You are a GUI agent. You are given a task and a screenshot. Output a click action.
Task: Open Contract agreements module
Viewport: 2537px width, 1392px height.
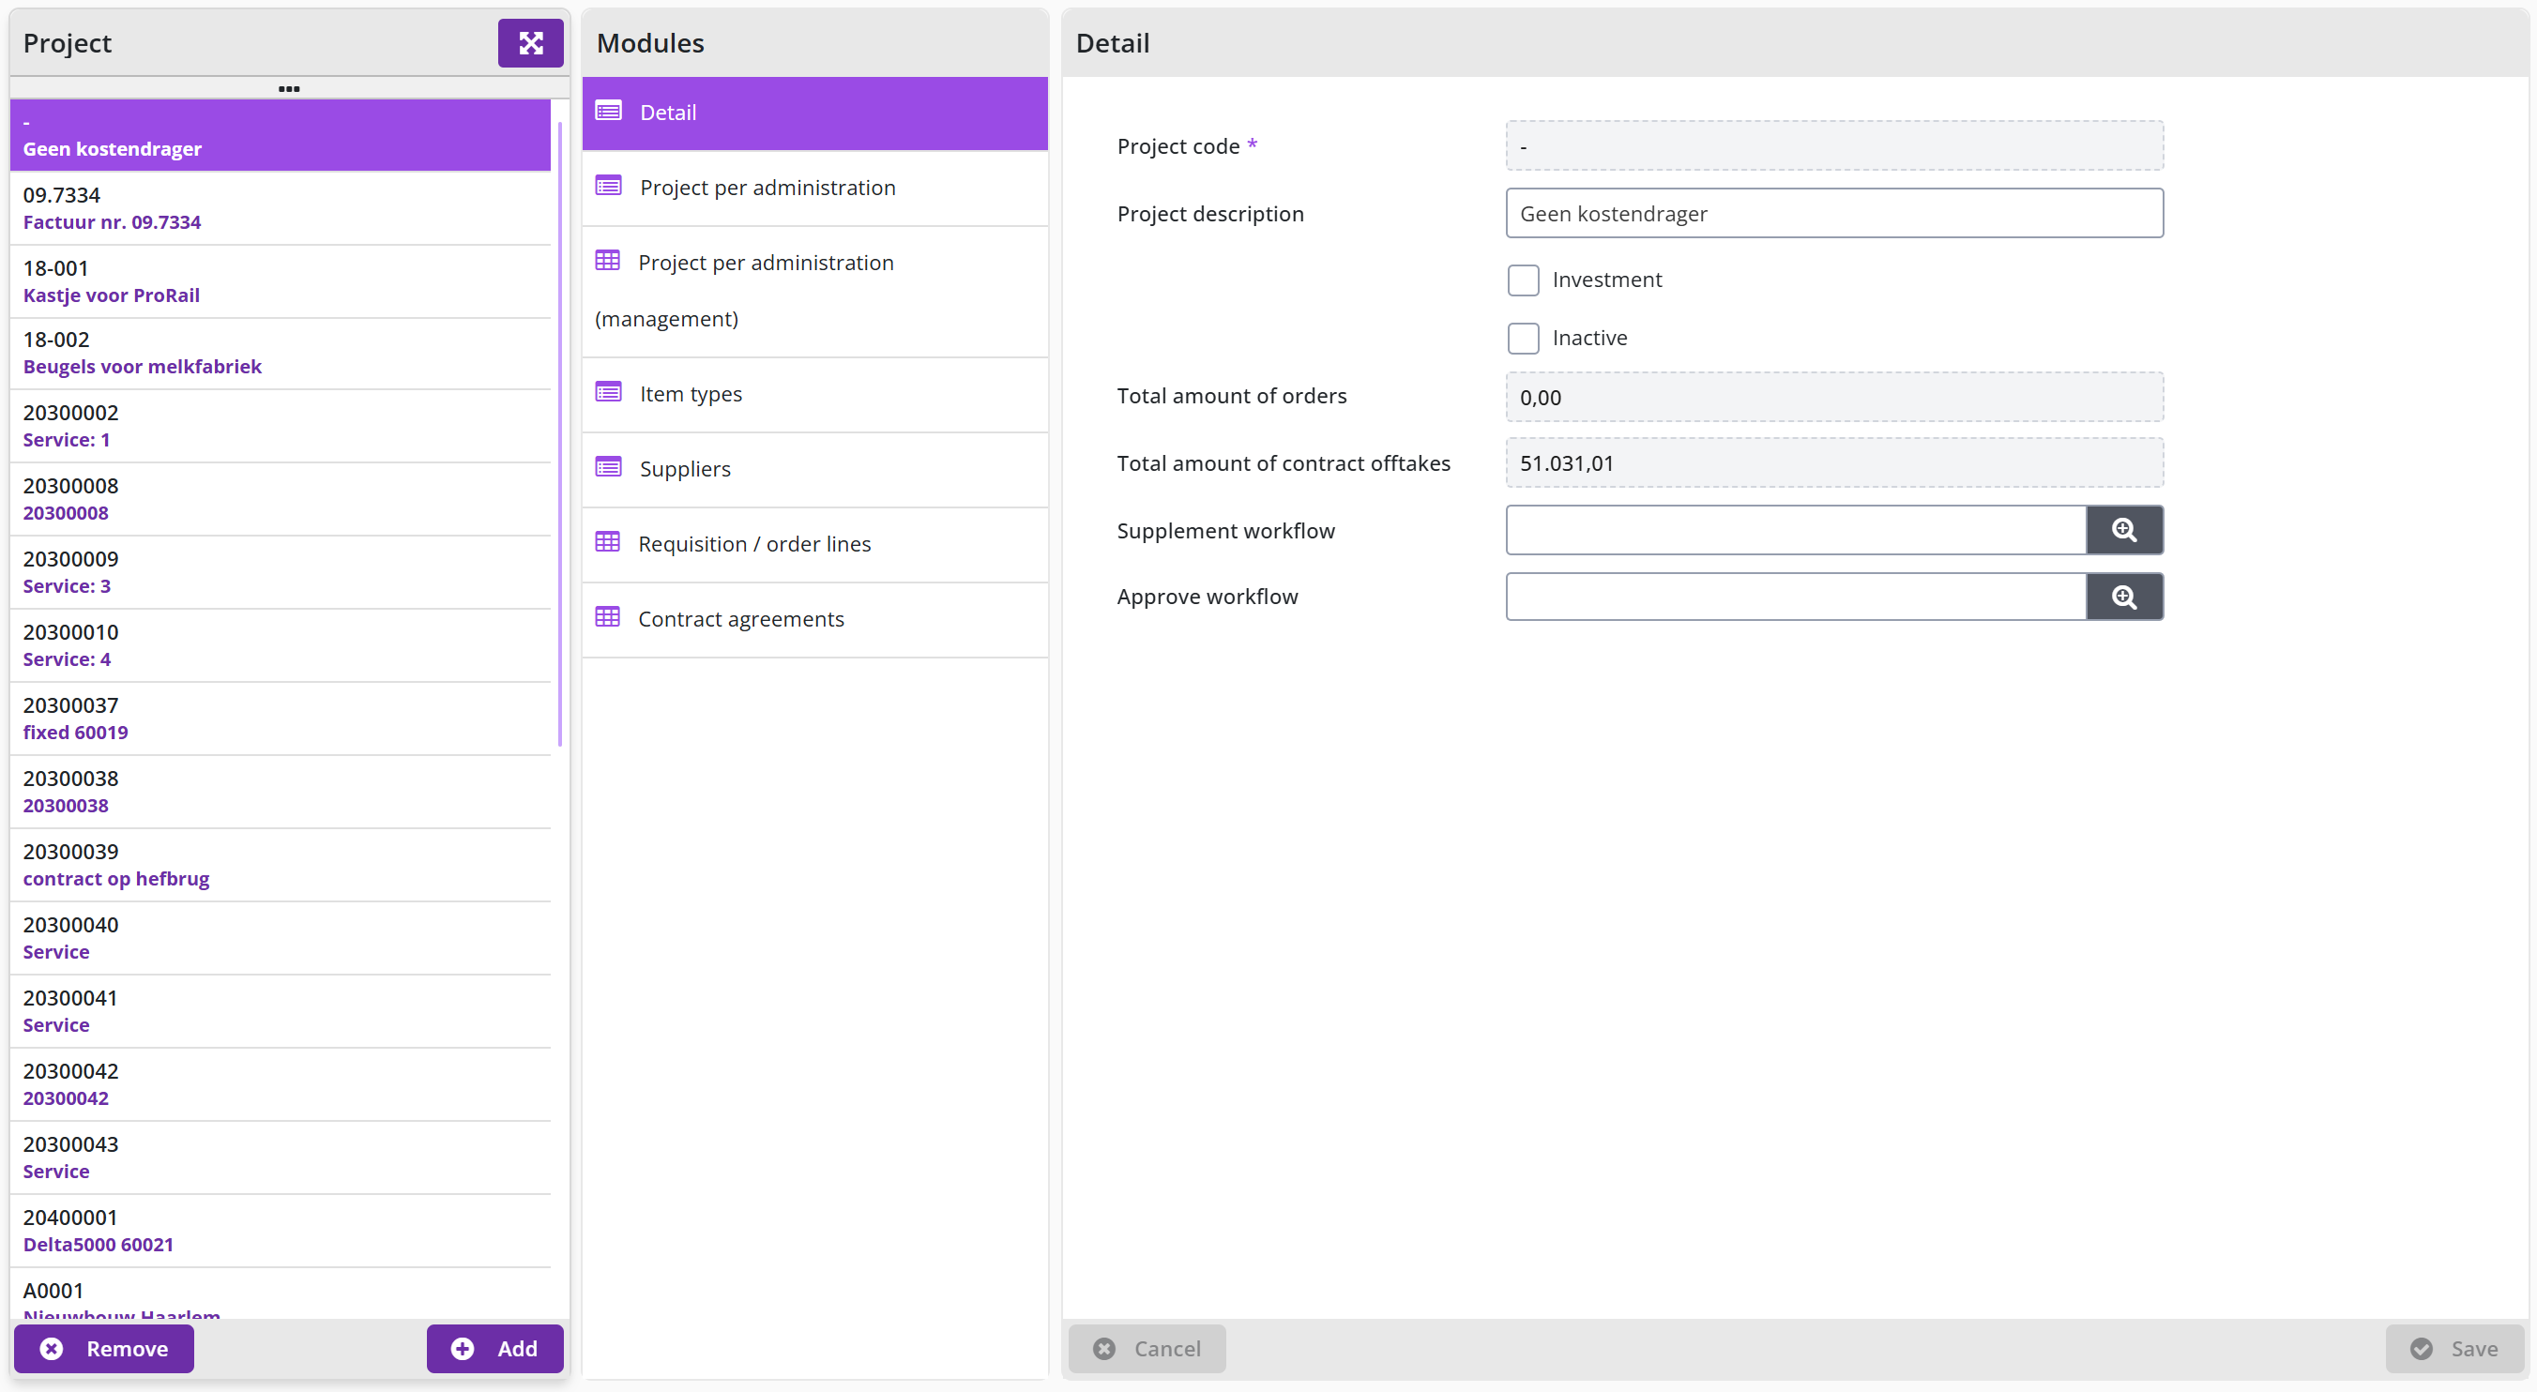point(814,619)
